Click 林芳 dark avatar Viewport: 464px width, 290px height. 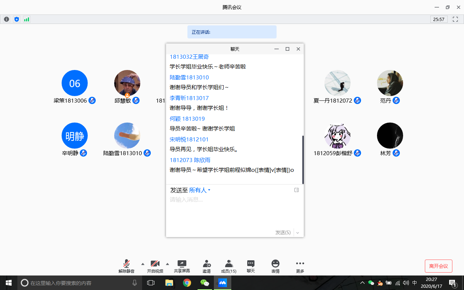point(390,136)
